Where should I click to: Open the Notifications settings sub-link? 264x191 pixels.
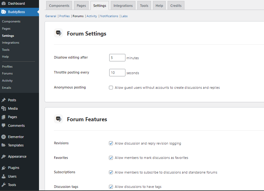pyautogui.click(x=109, y=16)
